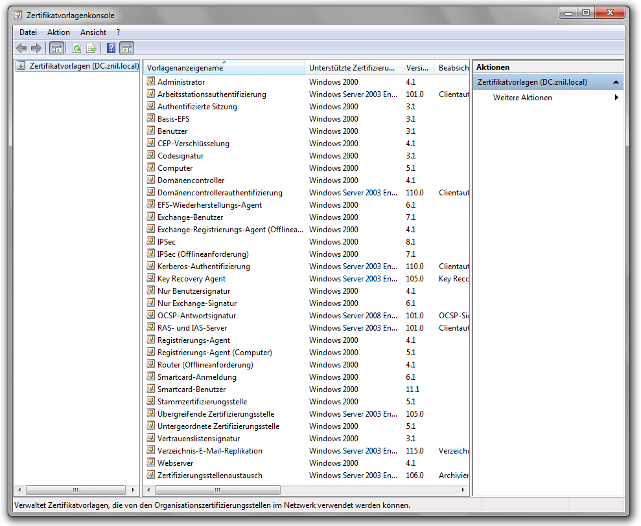Click the Smartcard-Anmeldung template icon
The height and width of the screenshot is (526, 641).
[x=150, y=377]
